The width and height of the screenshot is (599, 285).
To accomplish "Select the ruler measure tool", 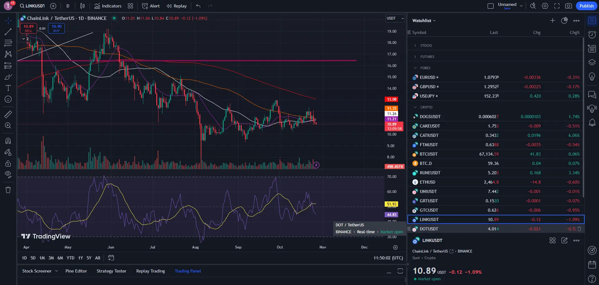I will point(8,114).
